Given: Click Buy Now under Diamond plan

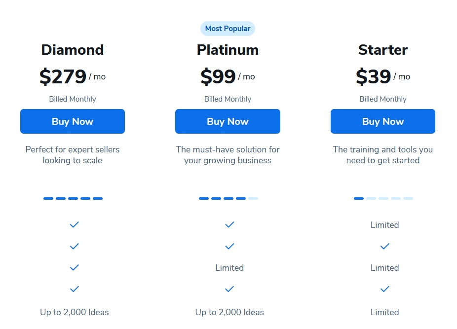Looking at the screenshot, I should coord(73,121).
